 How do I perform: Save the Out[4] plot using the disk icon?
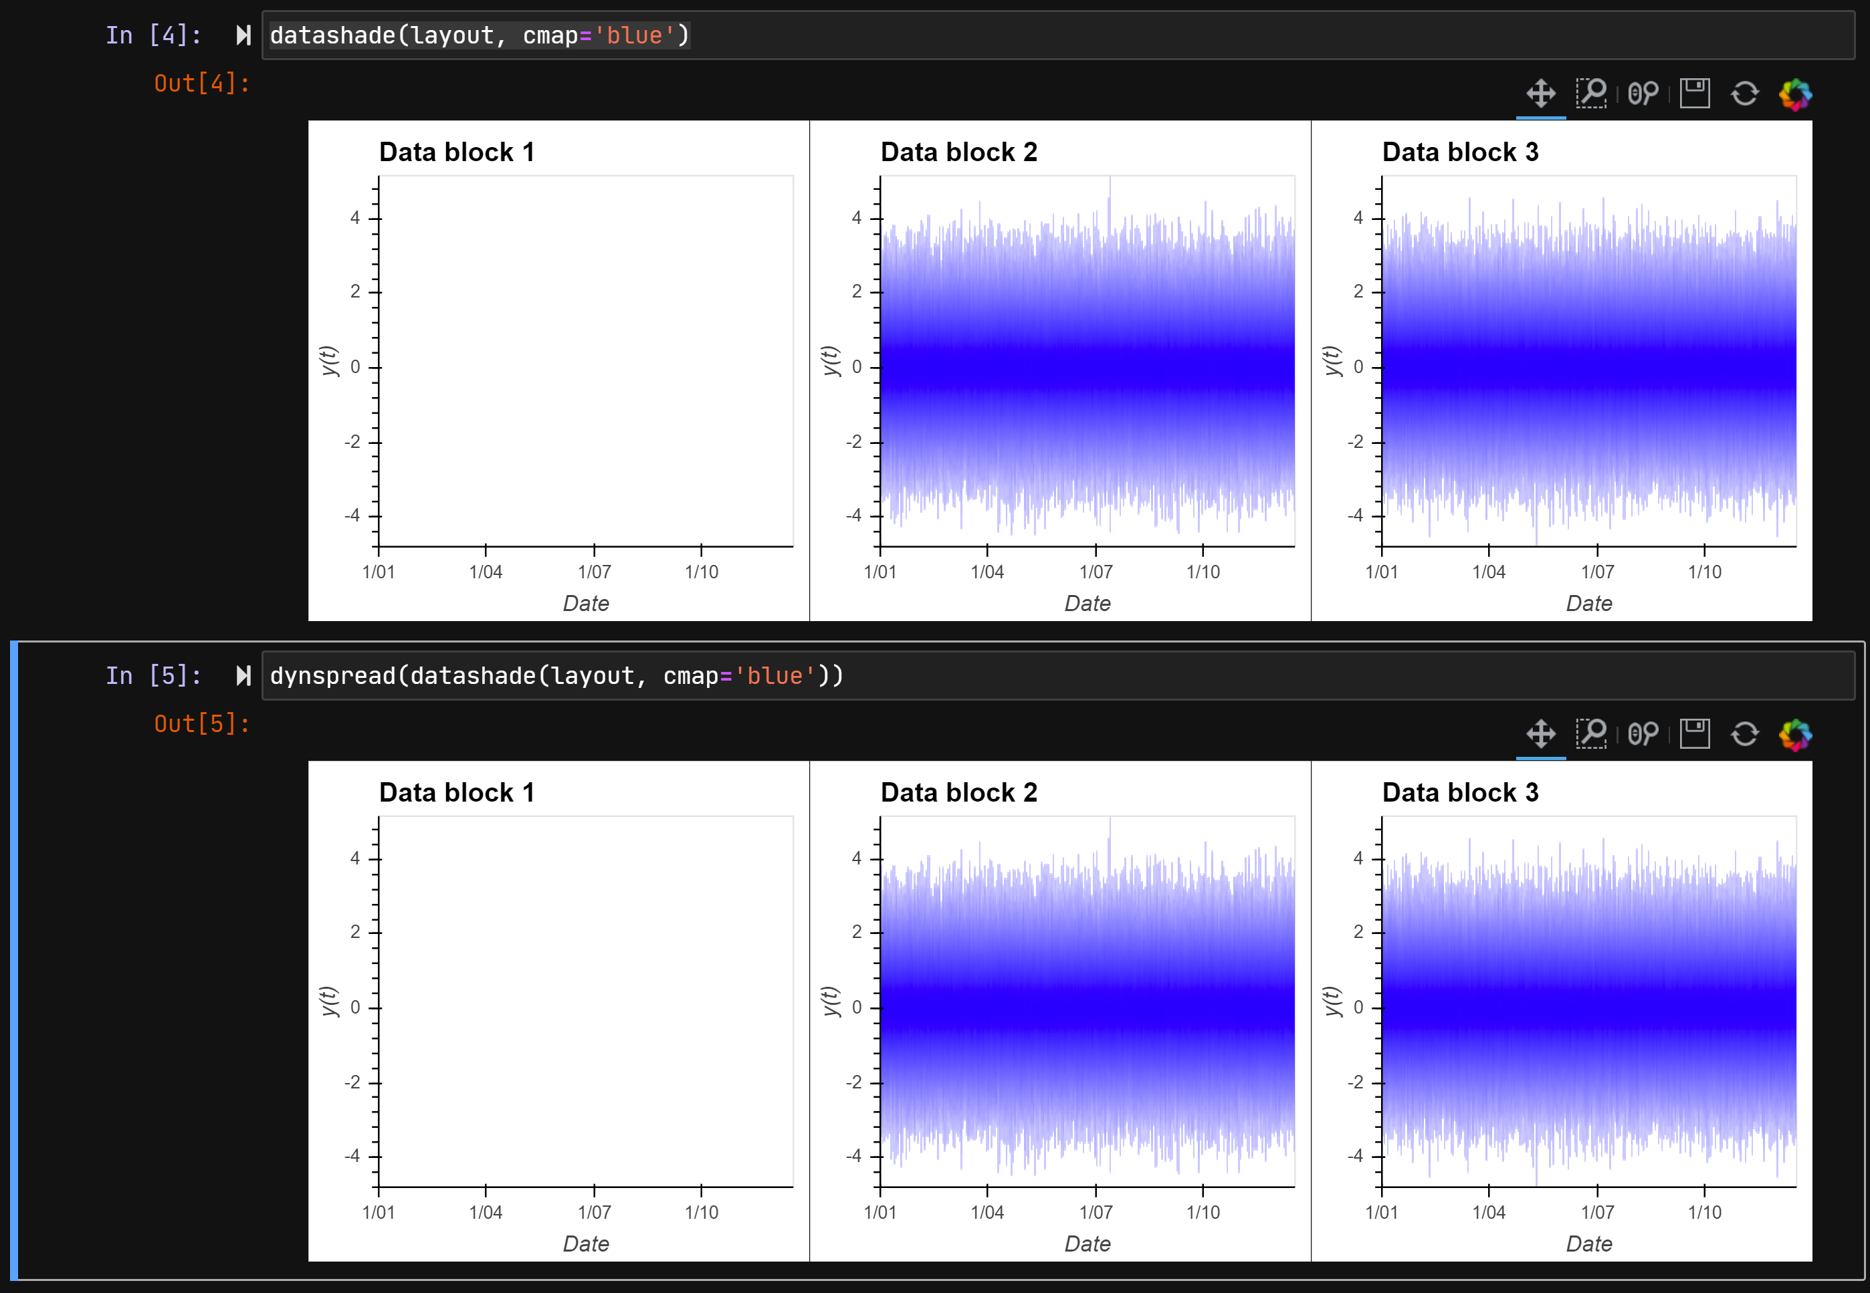click(x=1693, y=93)
